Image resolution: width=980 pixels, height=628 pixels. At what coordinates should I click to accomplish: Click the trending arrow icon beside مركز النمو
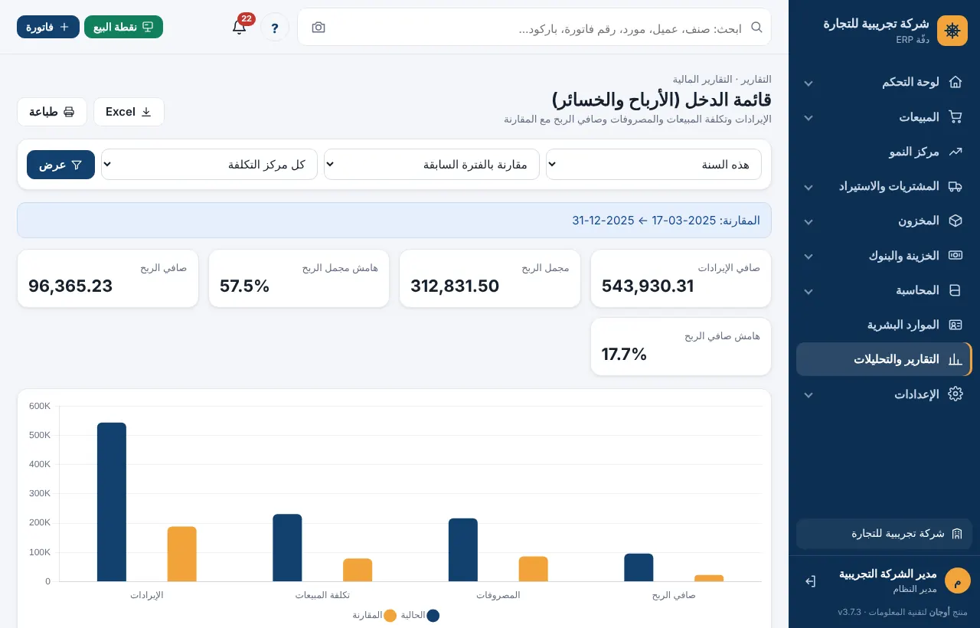pyautogui.click(x=955, y=152)
